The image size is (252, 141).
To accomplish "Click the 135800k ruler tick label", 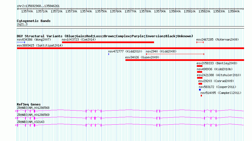I will [x=175, y=11].
